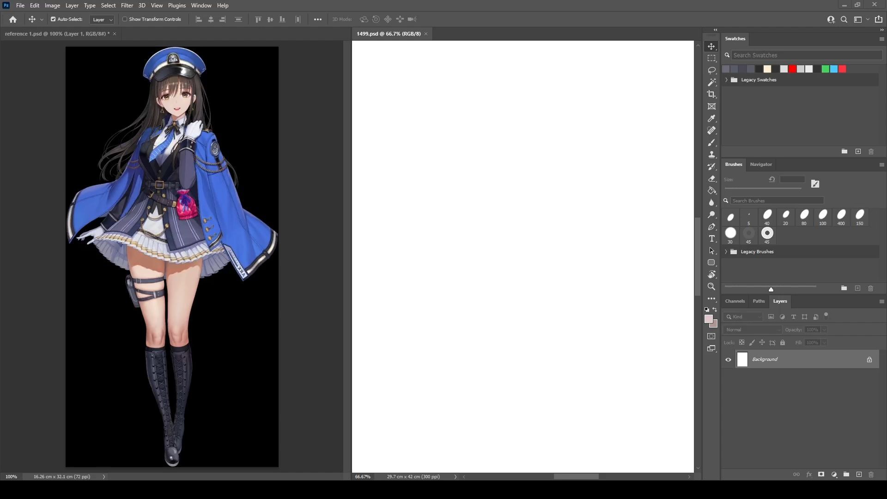Add a layer mask from Layers panel

(821, 475)
